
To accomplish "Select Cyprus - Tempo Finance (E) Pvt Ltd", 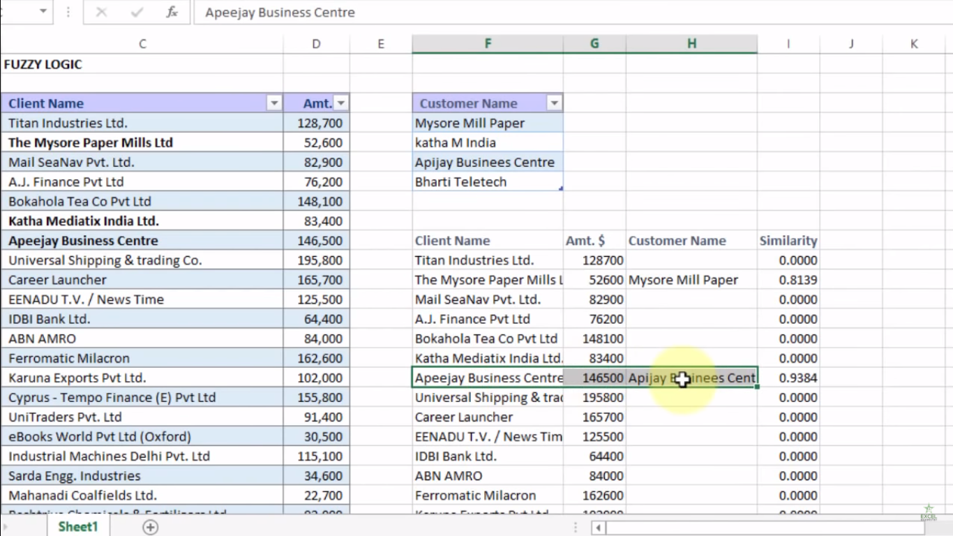I will (142, 397).
